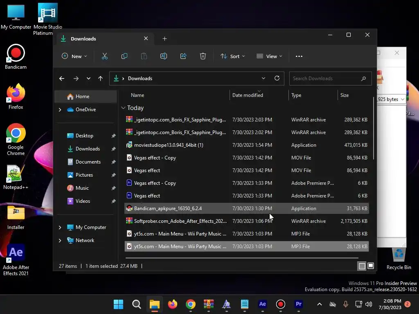Open the Google Chrome desktop shortcut

click(x=16, y=139)
